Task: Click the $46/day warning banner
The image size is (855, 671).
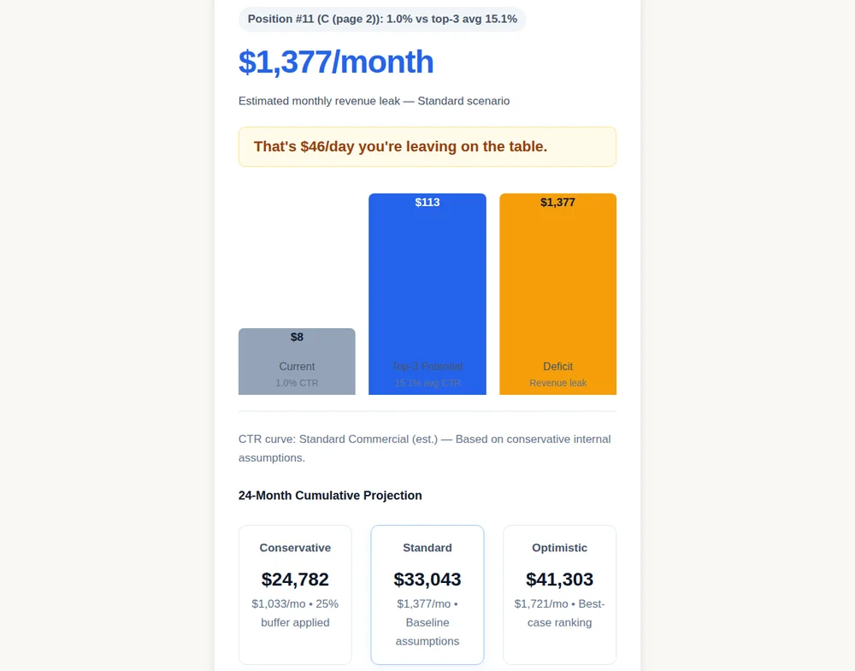Action: pos(427,147)
